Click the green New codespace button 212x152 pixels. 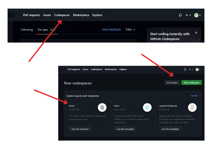[191, 83]
